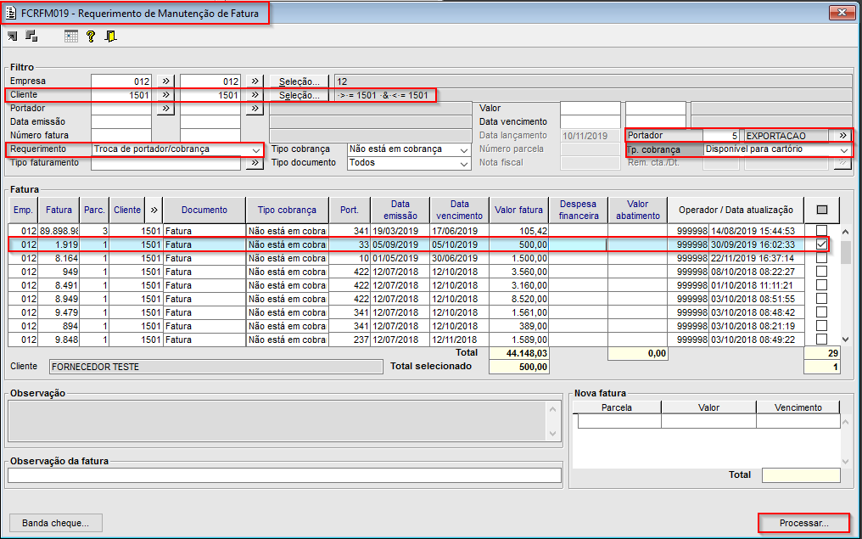Click the Seleção button for Empresa
The width and height of the screenshot is (862, 539).
pos(299,81)
